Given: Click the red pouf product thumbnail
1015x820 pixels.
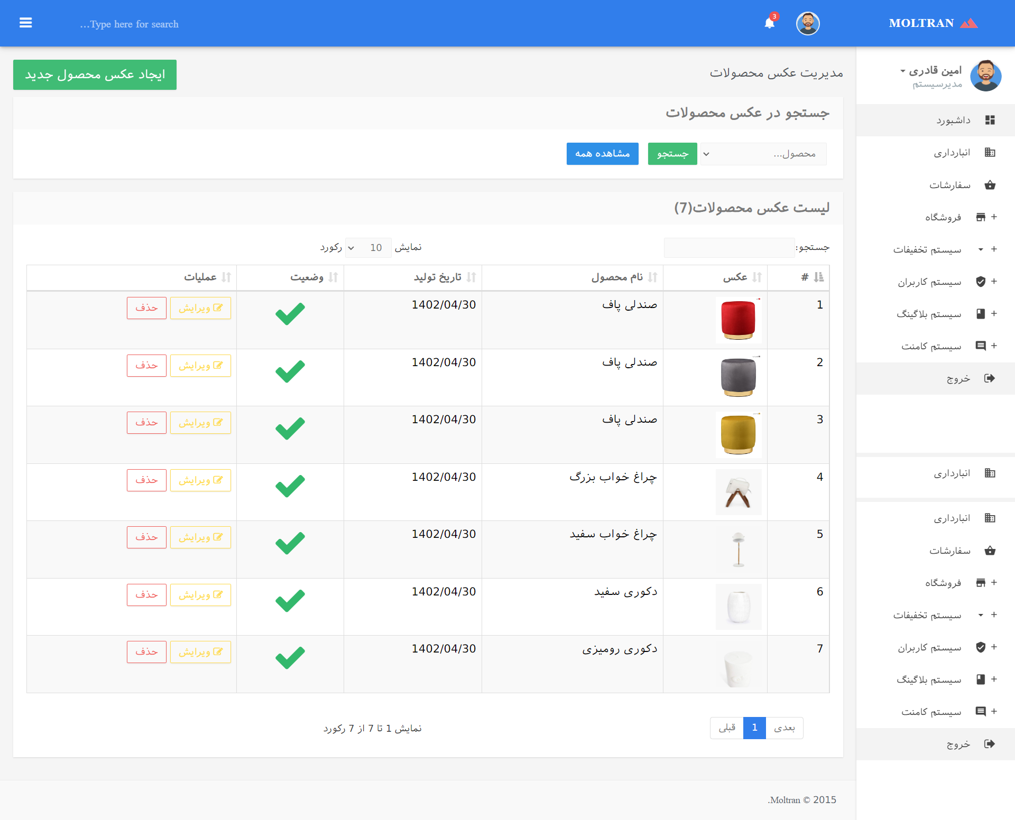Looking at the screenshot, I should click(738, 320).
